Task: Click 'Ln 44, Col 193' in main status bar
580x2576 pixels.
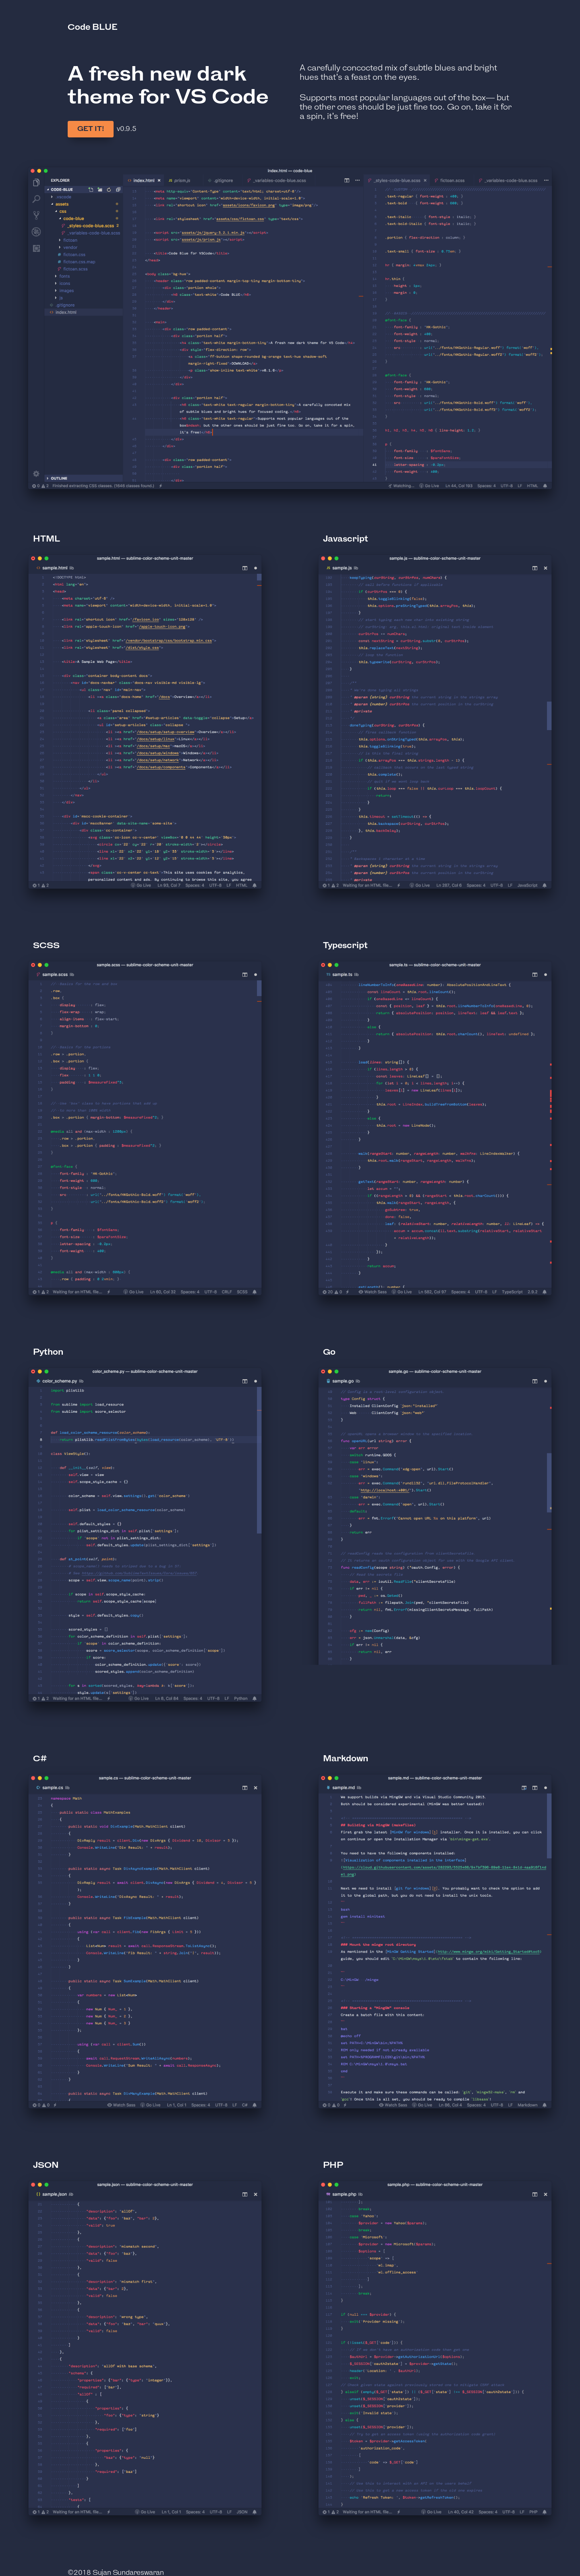Action: [x=459, y=486]
